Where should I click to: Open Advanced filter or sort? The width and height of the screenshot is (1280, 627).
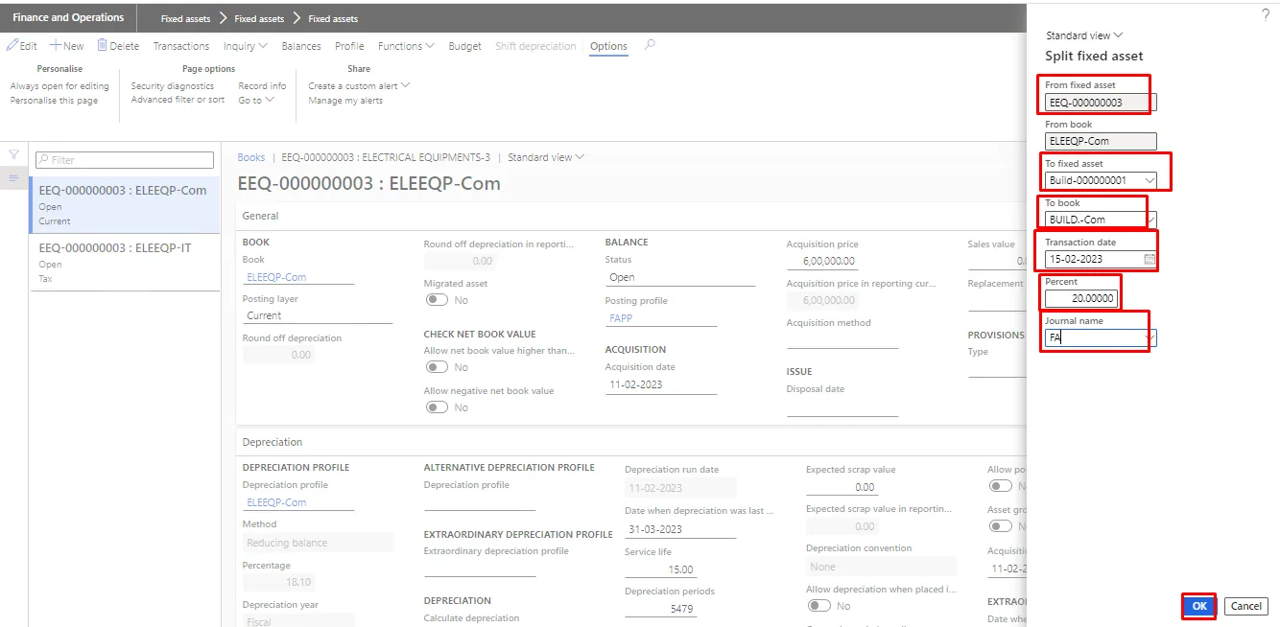tap(178, 100)
